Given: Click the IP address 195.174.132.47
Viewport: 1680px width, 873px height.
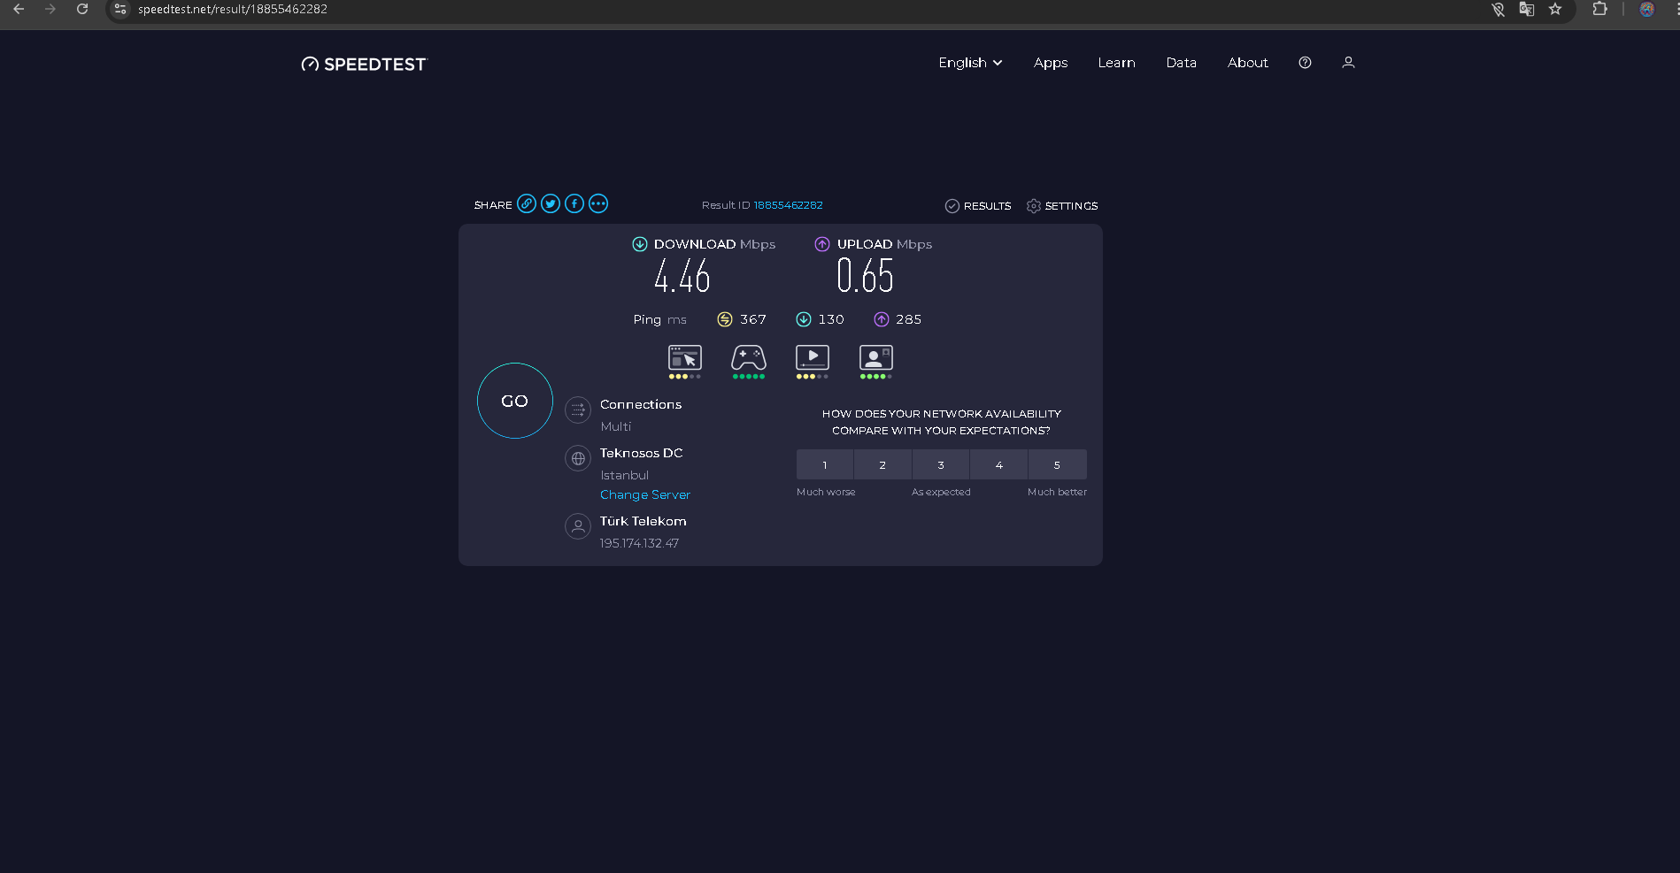Looking at the screenshot, I should pyautogui.click(x=639, y=543).
